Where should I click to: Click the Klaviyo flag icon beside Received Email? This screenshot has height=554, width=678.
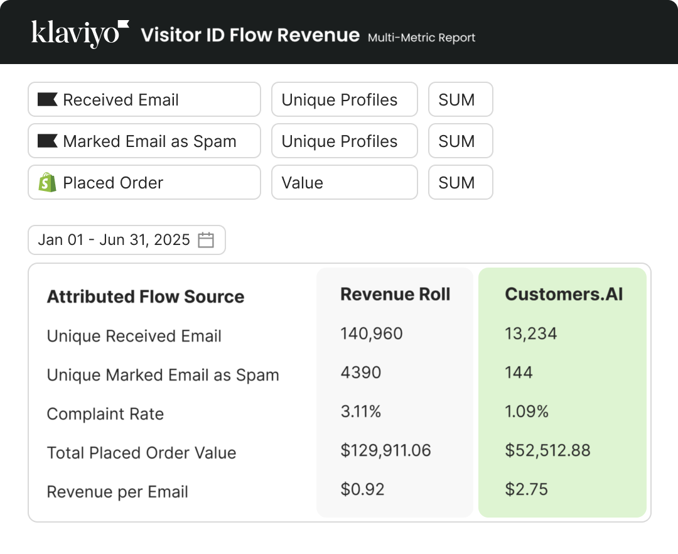(48, 99)
